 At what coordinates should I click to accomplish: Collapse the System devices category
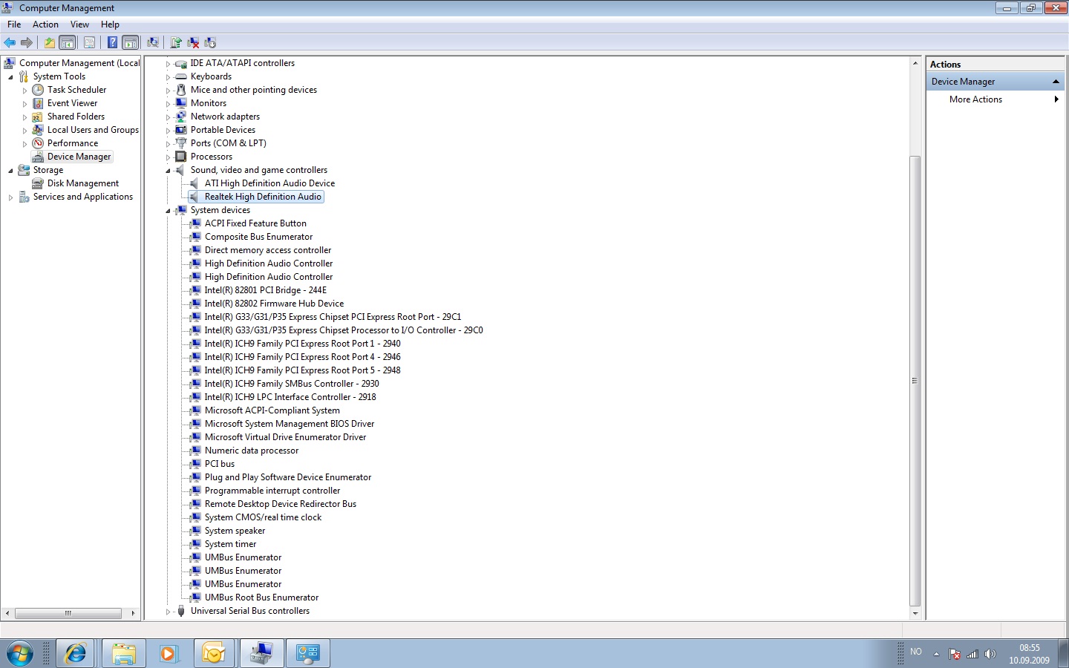pyautogui.click(x=168, y=211)
